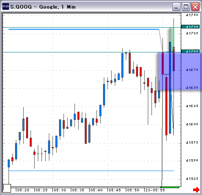Image resolution: width=202 pixels, height=195 pixels.
Task: Click the 41550 price scale value
Action: pyautogui.click(x=192, y=160)
